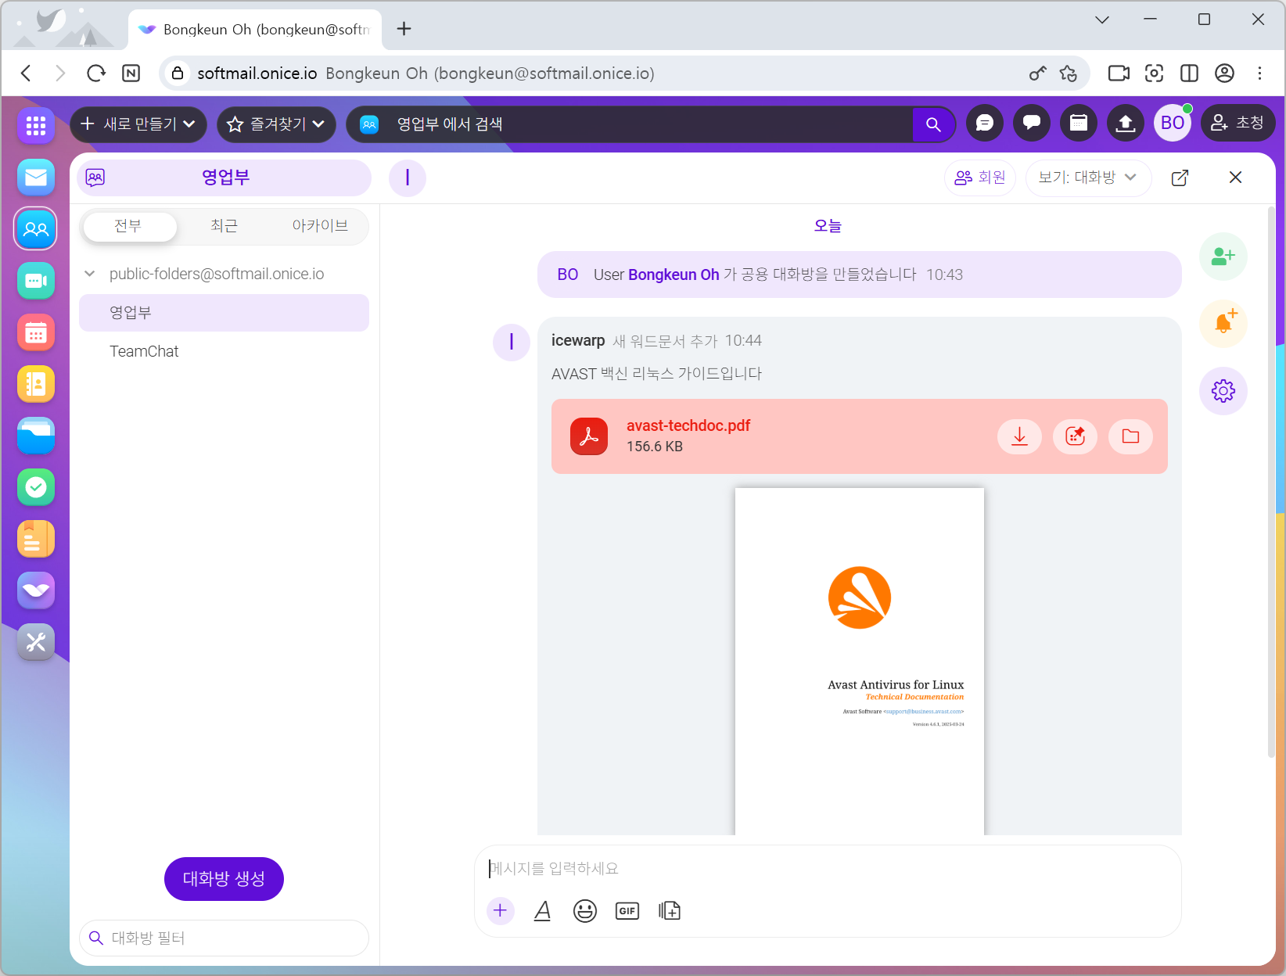Image resolution: width=1286 pixels, height=976 pixels.
Task: Open notification bell settings
Action: 1223,323
